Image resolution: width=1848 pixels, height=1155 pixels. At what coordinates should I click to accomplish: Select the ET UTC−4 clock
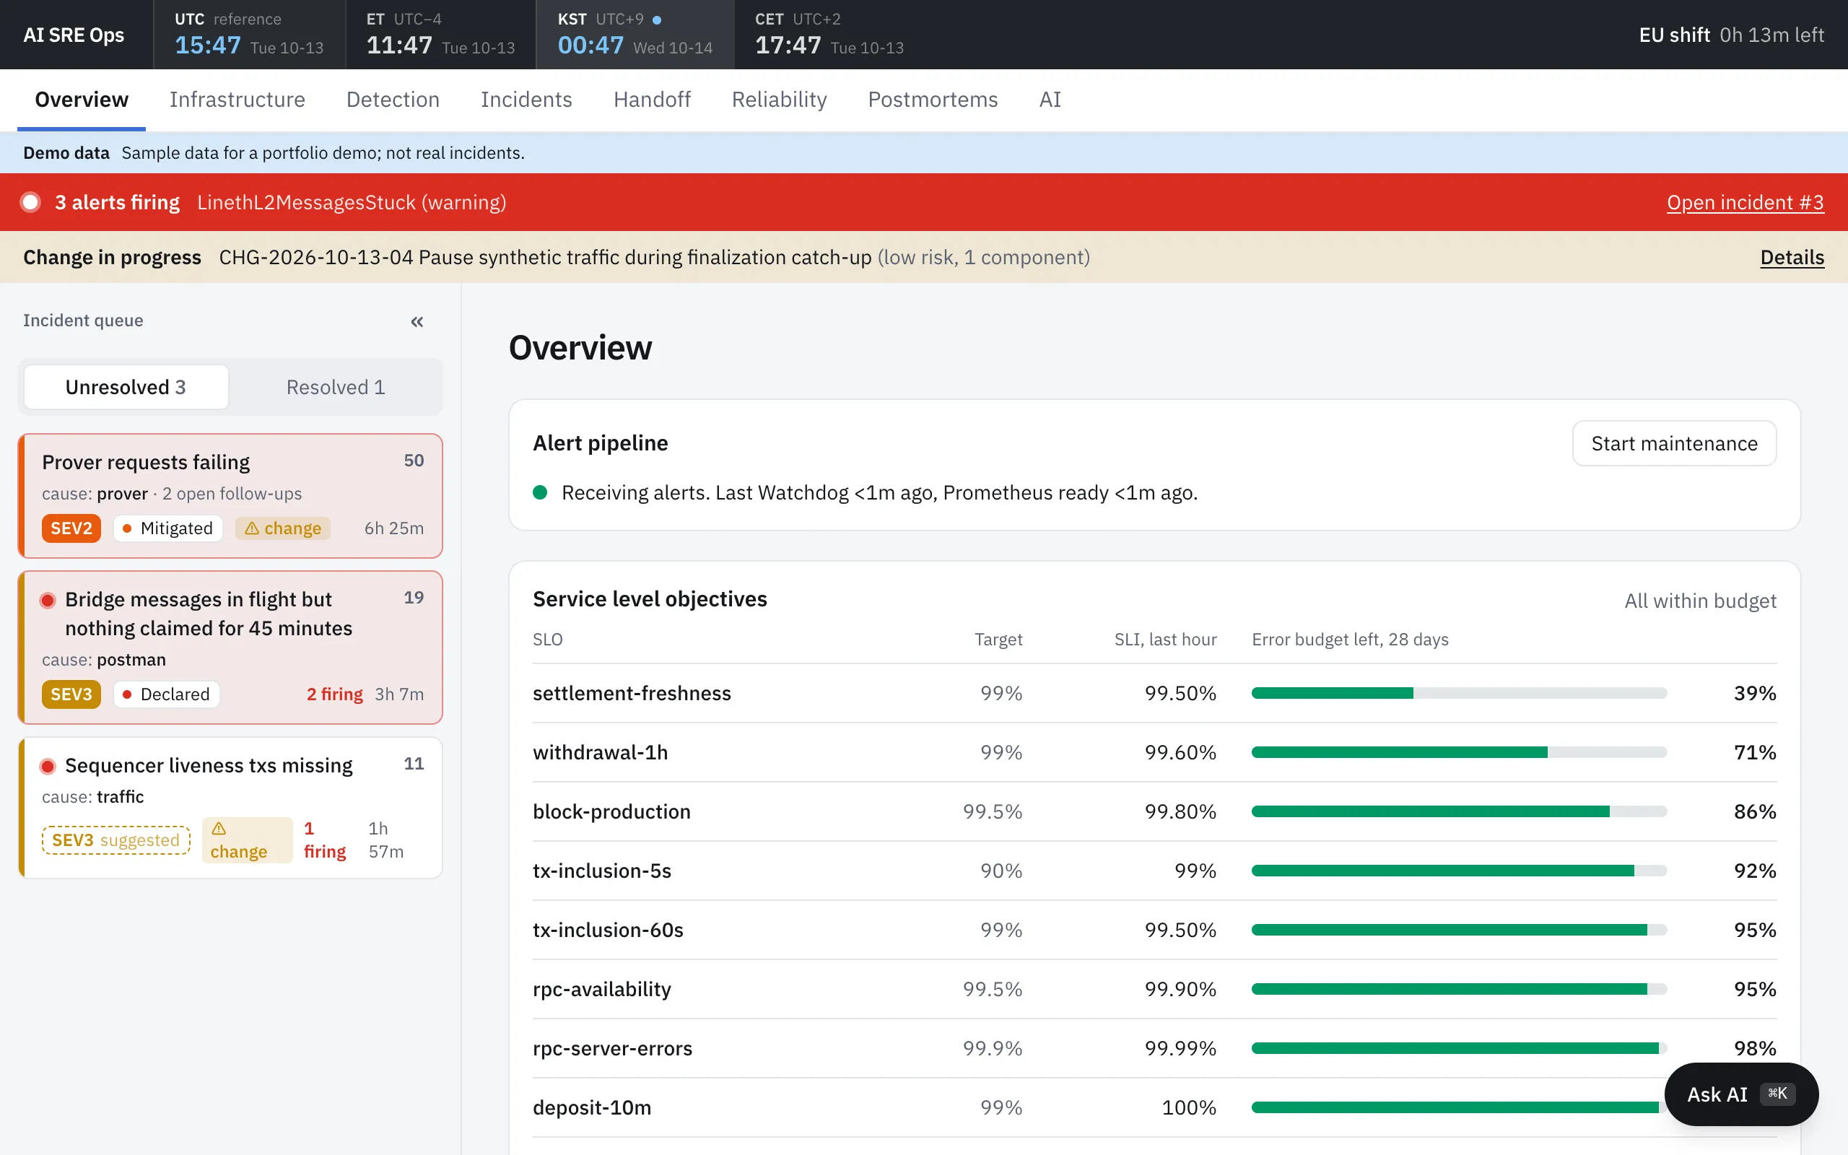pos(440,35)
